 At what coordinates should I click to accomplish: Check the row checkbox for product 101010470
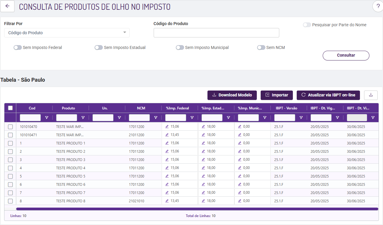10,127
